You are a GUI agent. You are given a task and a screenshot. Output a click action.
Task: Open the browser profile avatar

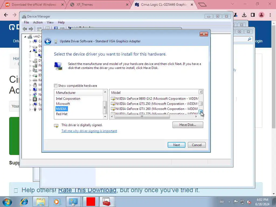[261, 15]
